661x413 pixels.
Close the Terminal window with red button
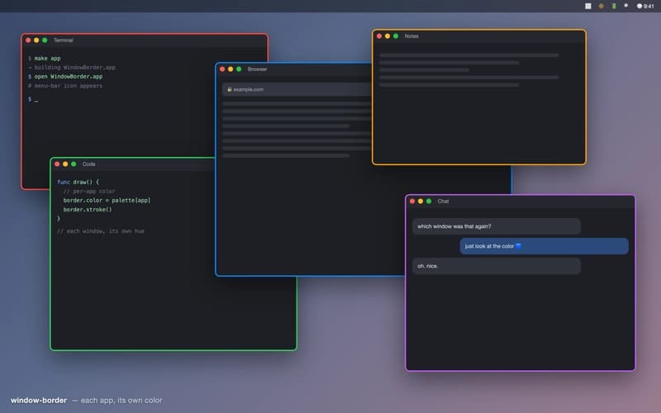pos(28,40)
